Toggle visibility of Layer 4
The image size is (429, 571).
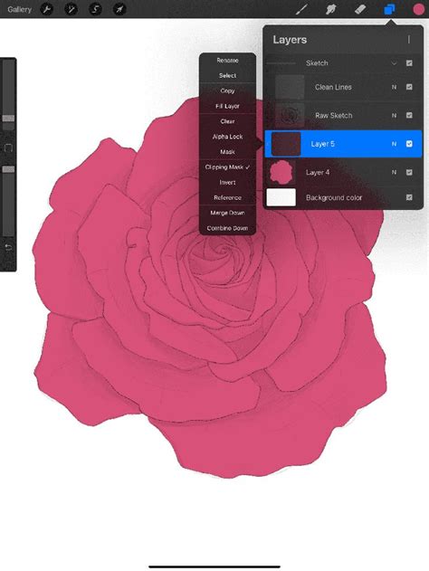409,172
